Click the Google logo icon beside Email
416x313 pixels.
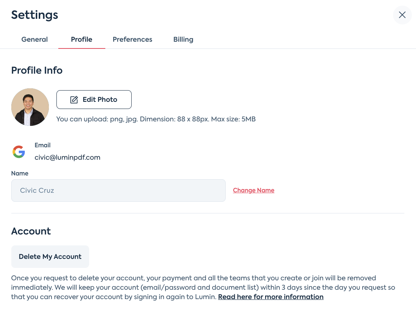[x=19, y=151]
